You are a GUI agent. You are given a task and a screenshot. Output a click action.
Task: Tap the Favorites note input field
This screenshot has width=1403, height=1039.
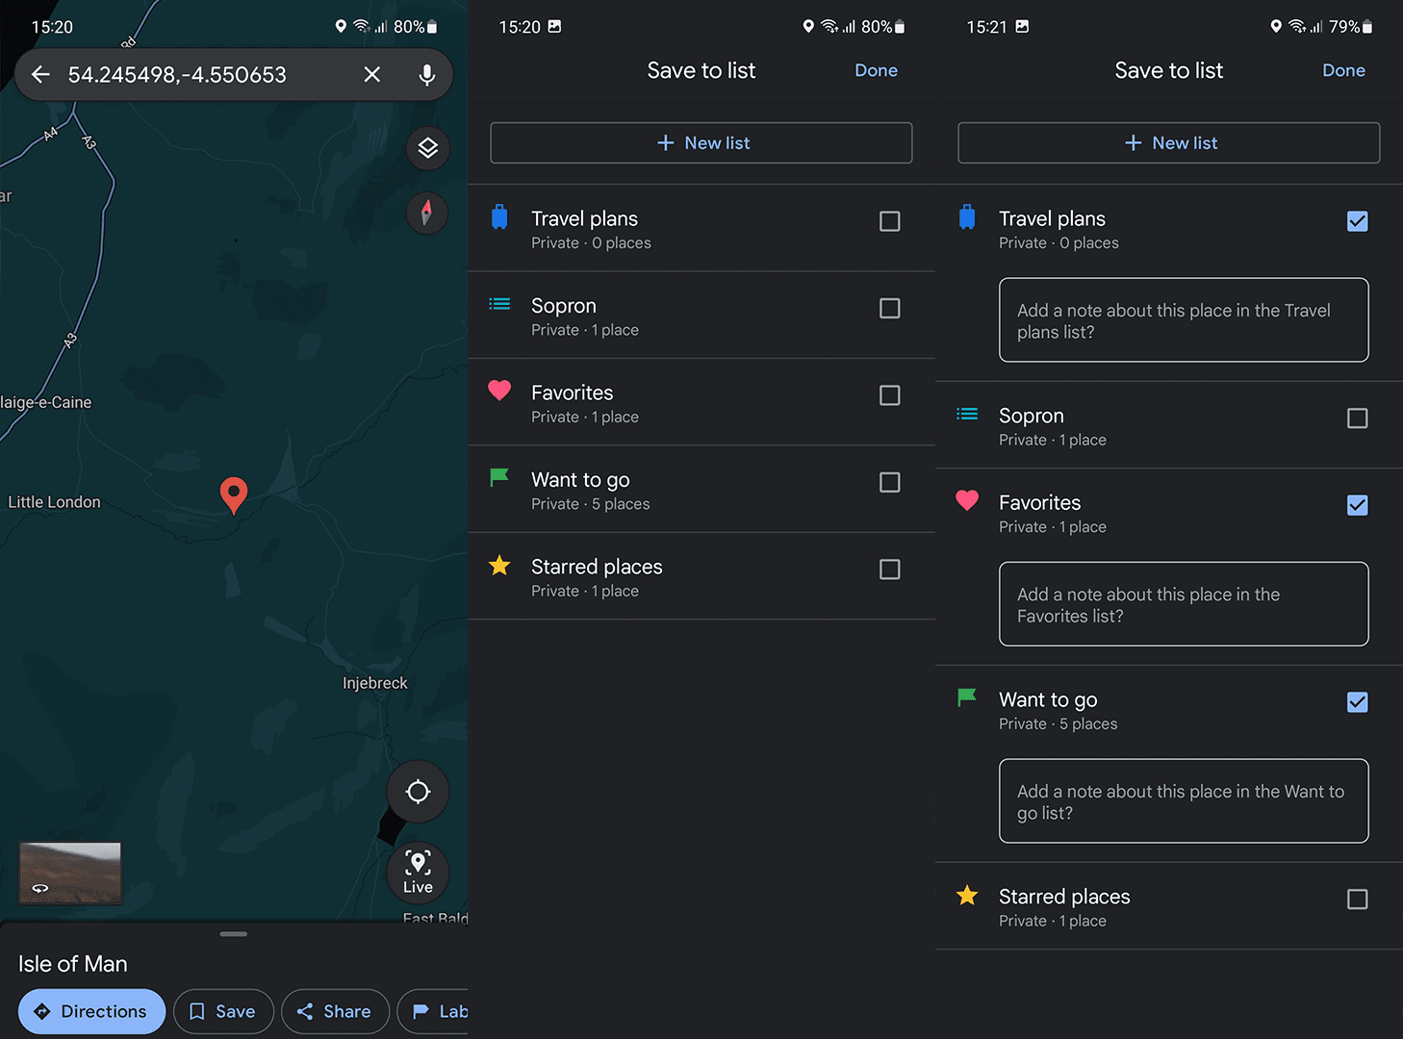pos(1183,604)
